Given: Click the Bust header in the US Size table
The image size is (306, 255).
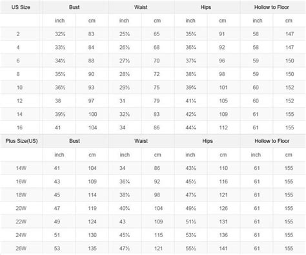Looking at the screenshot, I should pyautogui.click(x=74, y=7).
